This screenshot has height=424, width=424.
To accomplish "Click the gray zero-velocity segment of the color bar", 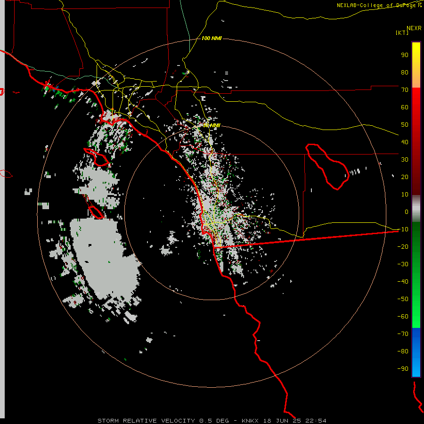I will (416, 209).
